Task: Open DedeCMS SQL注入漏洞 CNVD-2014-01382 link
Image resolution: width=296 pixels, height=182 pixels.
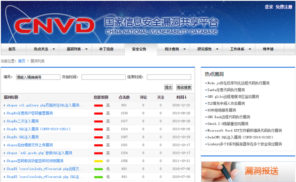Action: point(240,138)
